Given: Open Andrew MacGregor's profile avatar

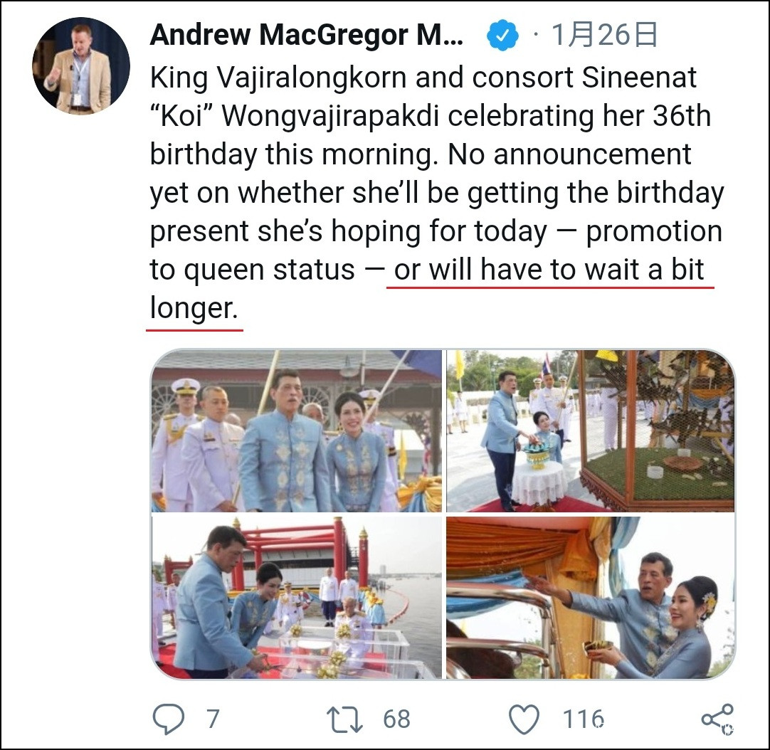Looking at the screenshot, I should (81, 65).
